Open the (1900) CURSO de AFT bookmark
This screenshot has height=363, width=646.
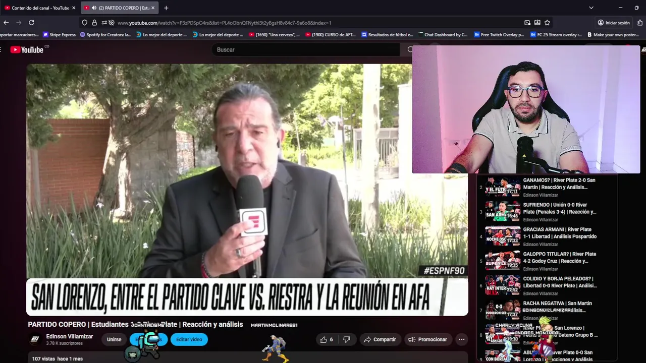331,35
